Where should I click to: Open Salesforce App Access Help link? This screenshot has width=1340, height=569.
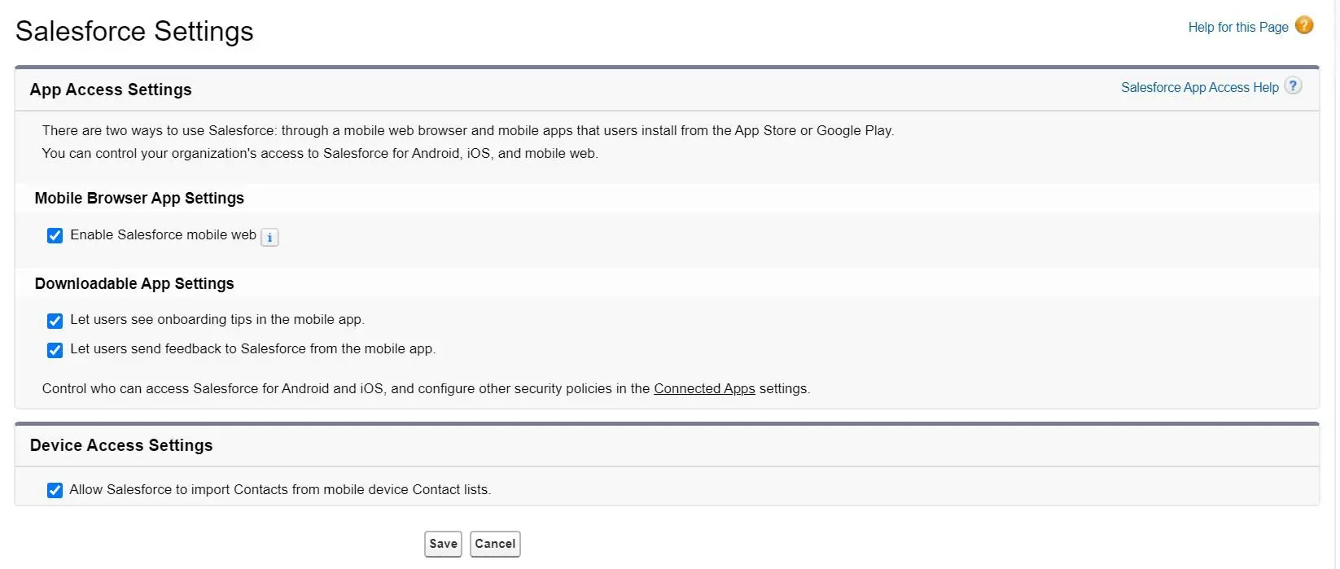point(1200,87)
